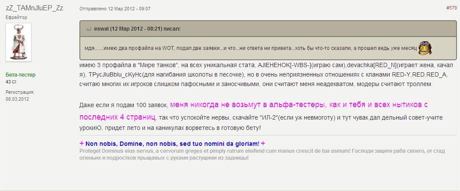Screen dimensions: 460x191
Task: Click the quote snapback arrow icon
Action: 88,29
